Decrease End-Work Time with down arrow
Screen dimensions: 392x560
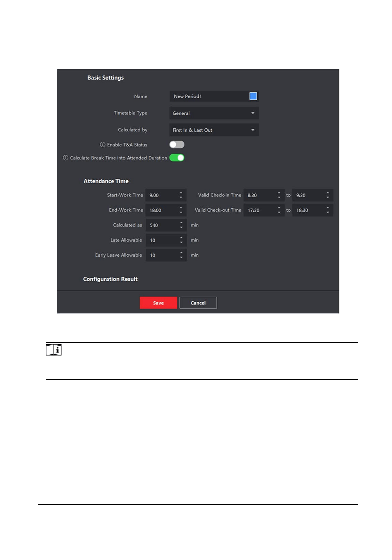tap(181, 213)
